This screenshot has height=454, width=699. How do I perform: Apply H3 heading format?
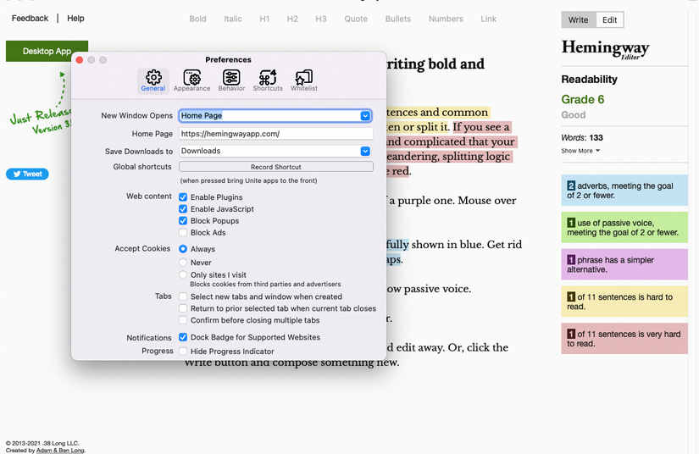(x=321, y=19)
